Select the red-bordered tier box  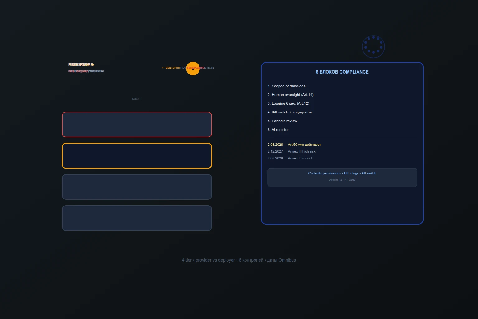pyautogui.click(x=137, y=125)
